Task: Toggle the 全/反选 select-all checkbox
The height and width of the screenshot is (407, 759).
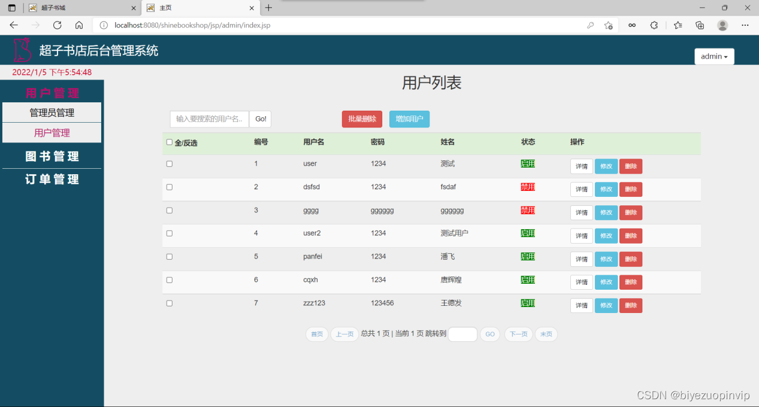Action: pos(170,142)
